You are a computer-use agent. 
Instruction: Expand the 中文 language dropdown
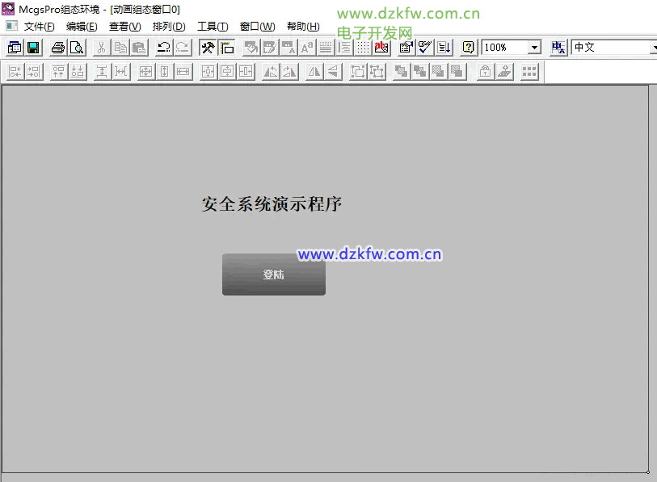click(x=652, y=48)
